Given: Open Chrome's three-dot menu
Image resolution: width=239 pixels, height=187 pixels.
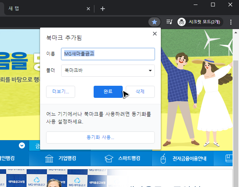Looking at the screenshot, I should 231,22.
